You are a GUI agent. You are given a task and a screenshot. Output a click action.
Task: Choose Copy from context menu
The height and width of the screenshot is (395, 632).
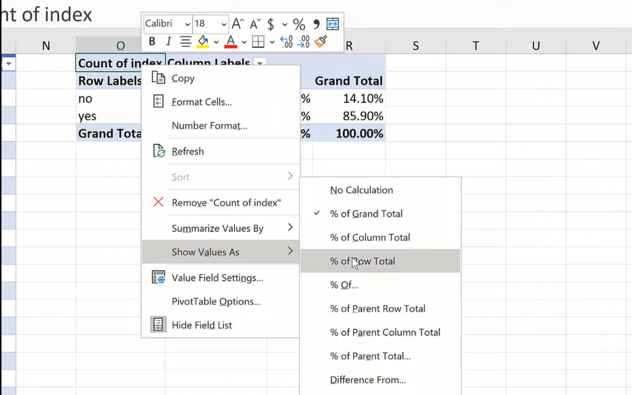(x=220, y=78)
